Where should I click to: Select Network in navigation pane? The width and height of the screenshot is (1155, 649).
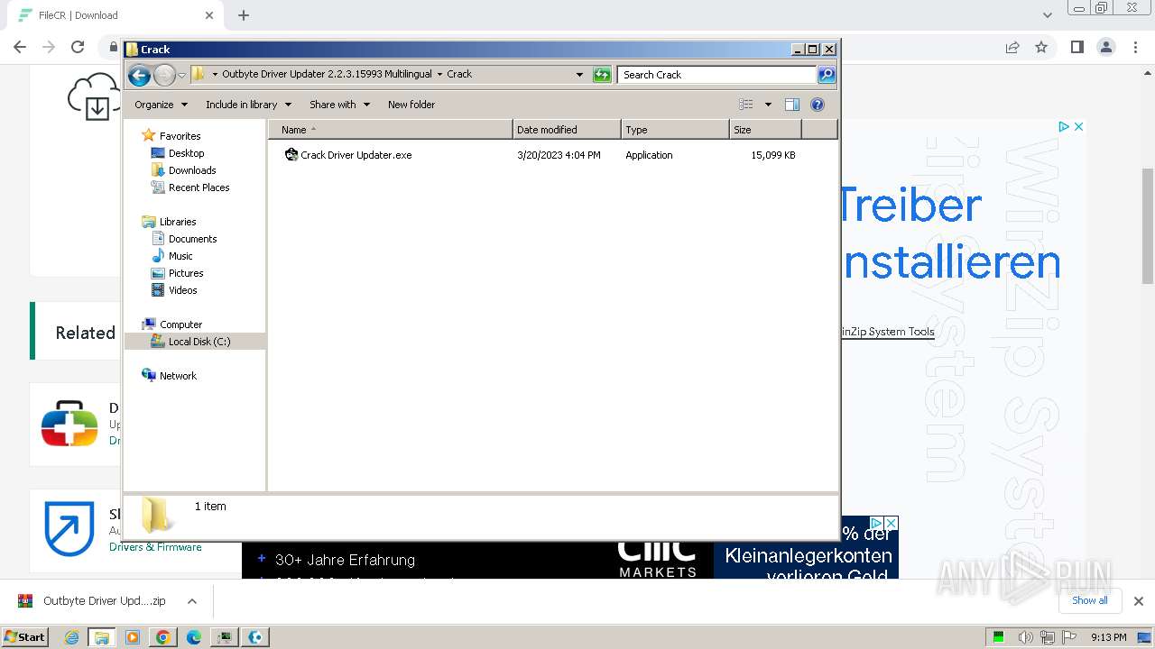coord(178,376)
